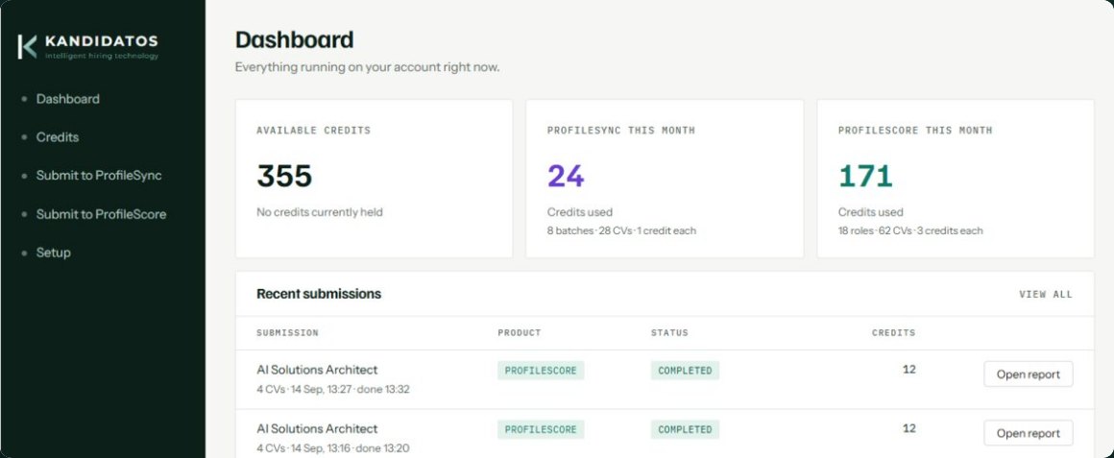Click AVAILABLE CREDITS card label

click(x=313, y=131)
